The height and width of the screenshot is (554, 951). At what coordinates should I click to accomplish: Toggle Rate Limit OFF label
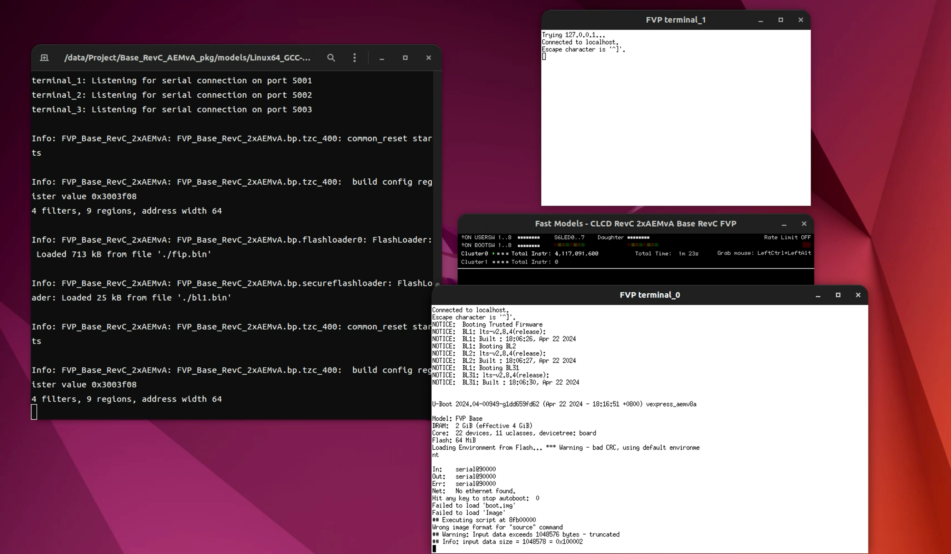[x=787, y=237]
